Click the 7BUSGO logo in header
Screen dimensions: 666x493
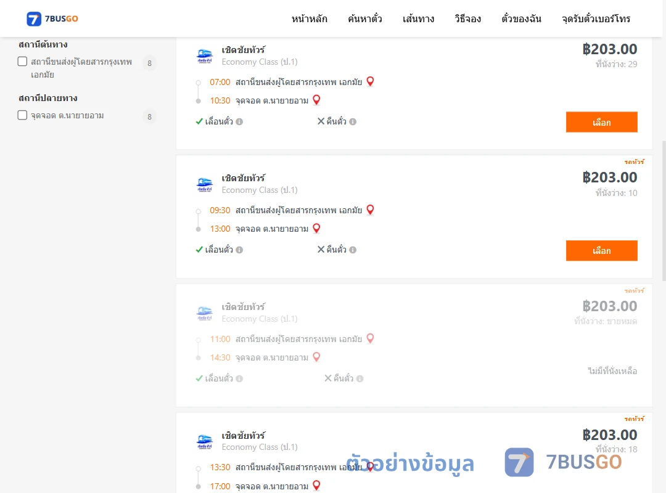tap(52, 18)
